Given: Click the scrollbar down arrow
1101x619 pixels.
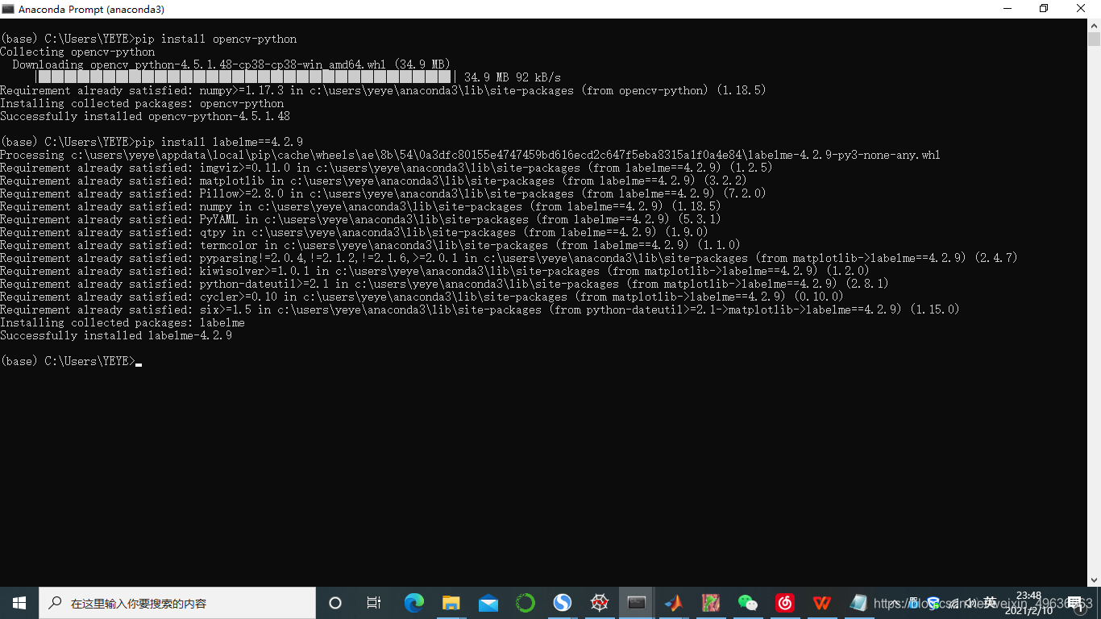Looking at the screenshot, I should (x=1094, y=580).
